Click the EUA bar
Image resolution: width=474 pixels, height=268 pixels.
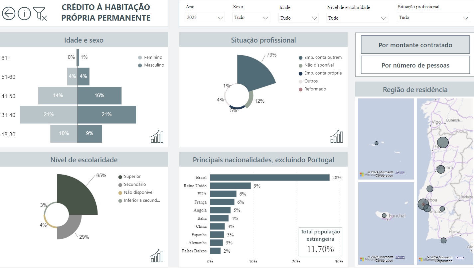click(223, 194)
